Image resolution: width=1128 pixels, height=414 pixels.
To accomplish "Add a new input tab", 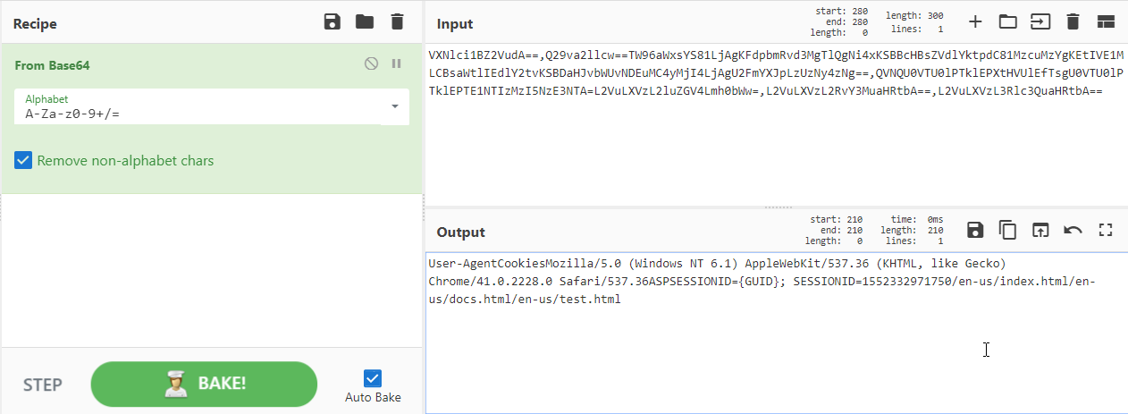I will 975,21.
